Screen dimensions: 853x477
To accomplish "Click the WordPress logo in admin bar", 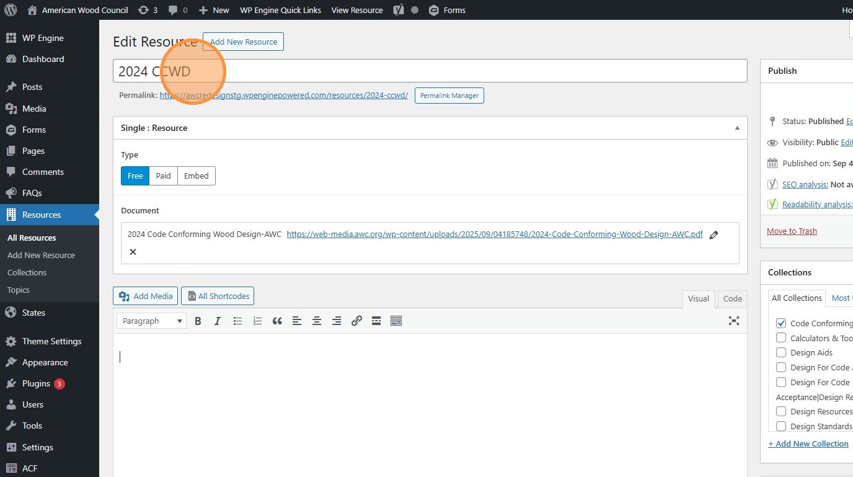I will [x=11, y=10].
